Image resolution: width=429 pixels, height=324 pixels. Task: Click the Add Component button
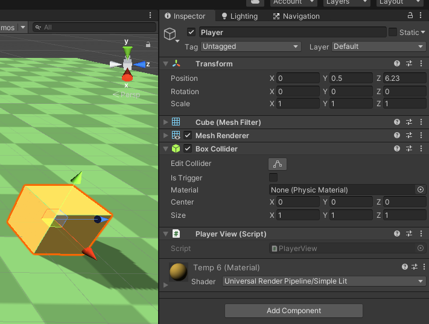[x=294, y=311]
